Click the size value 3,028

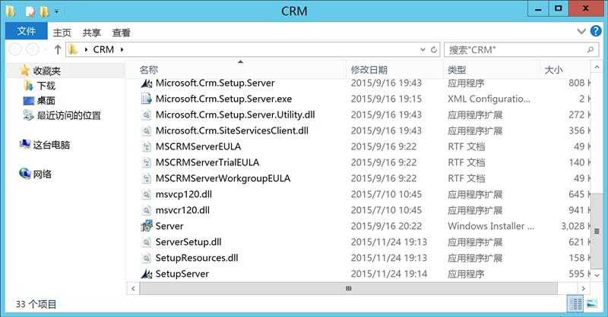pos(572,226)
